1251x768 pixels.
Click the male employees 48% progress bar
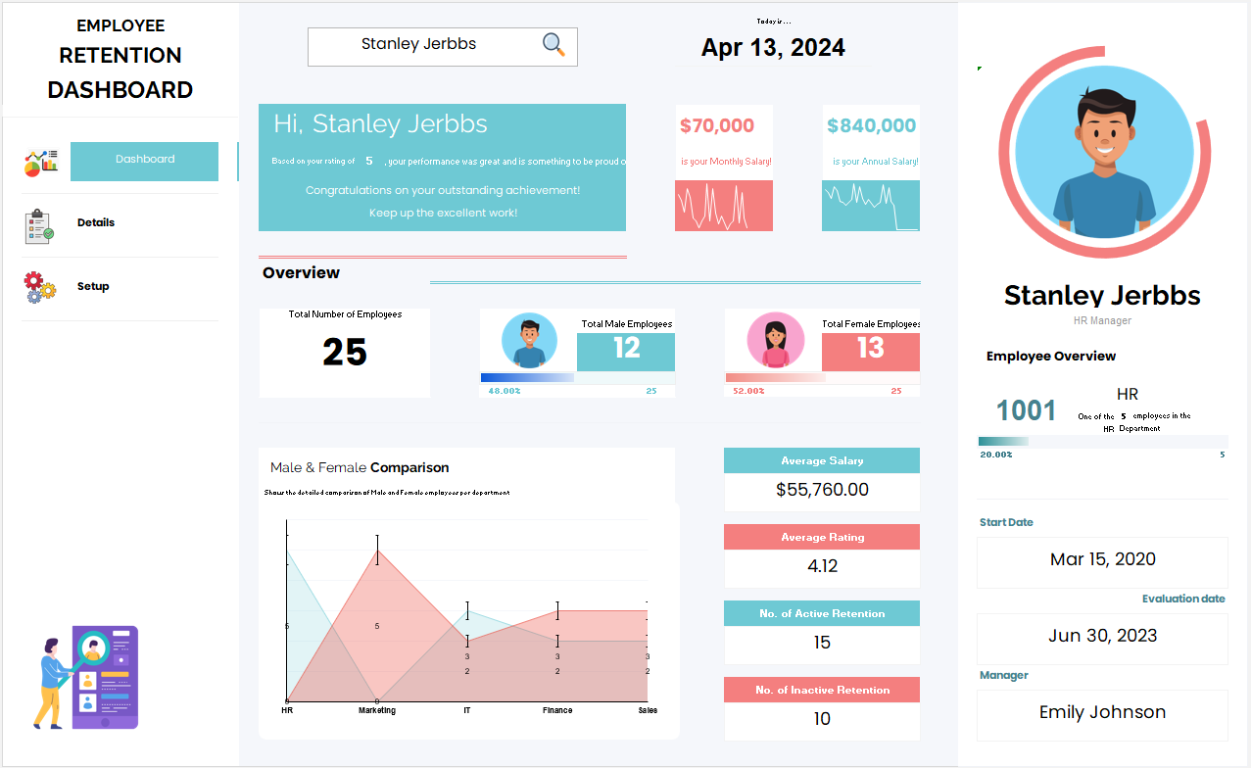click(x=527, y=377)
